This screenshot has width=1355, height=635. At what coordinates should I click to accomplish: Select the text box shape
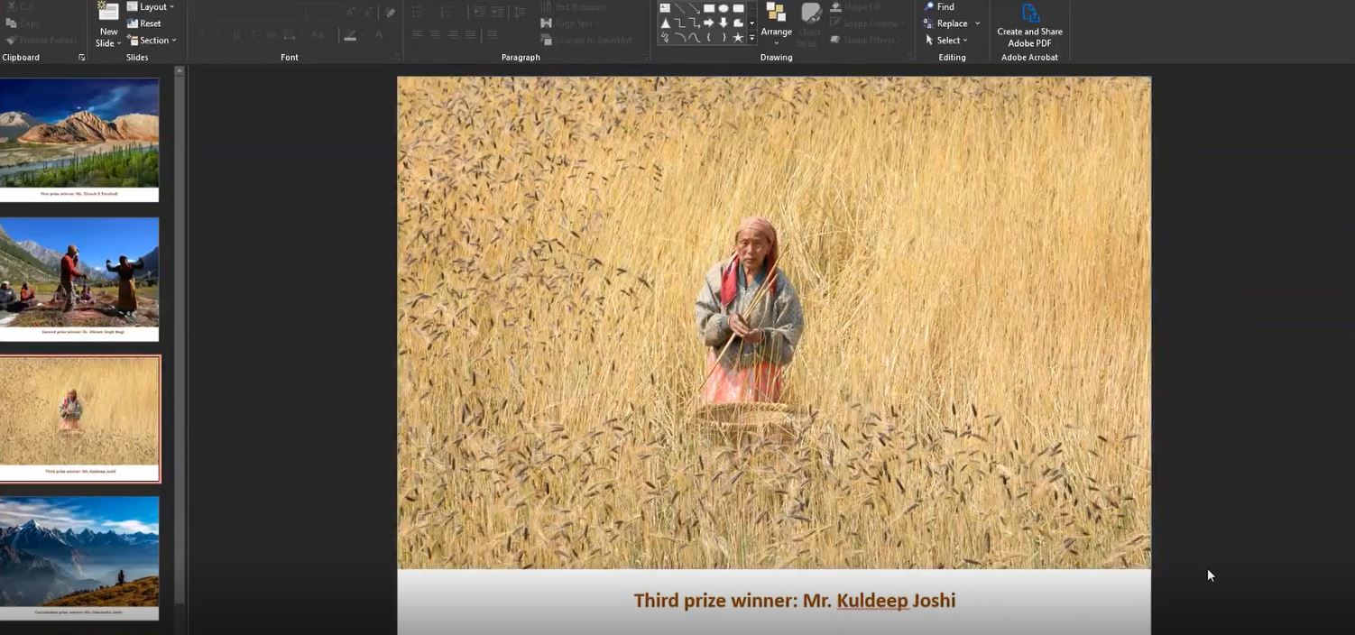(665, 8)
